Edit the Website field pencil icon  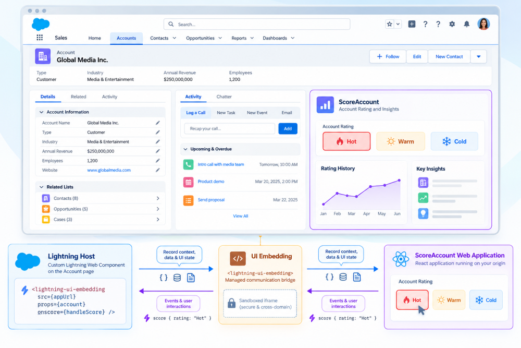pos(157,170)
